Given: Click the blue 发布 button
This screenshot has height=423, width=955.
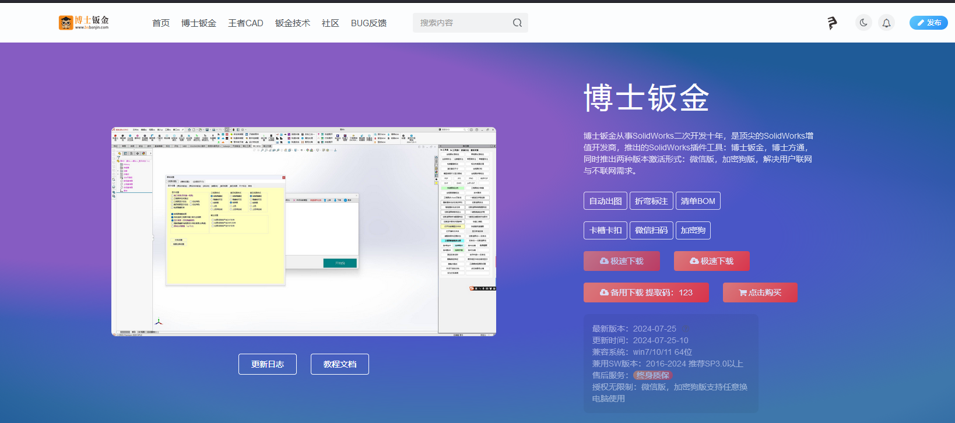Looking at the screenshot, I should point(928,23).
